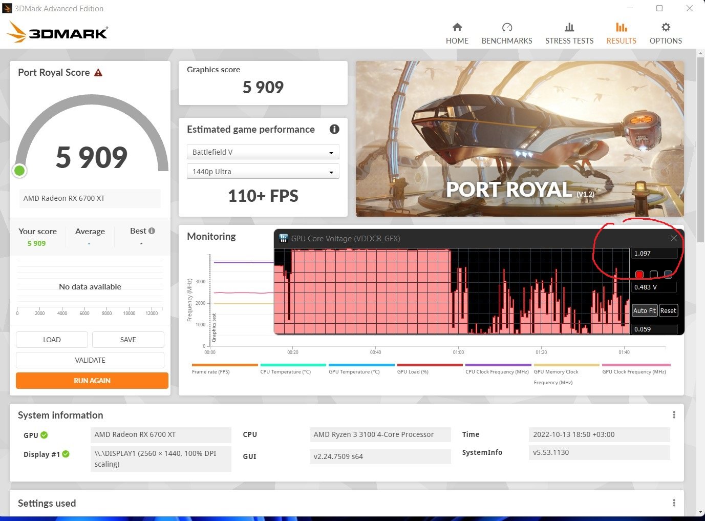Switch to STRESS TESTS tab
Image resolution: width=705 pixels, height=521 pixels.
click(569, 34)
